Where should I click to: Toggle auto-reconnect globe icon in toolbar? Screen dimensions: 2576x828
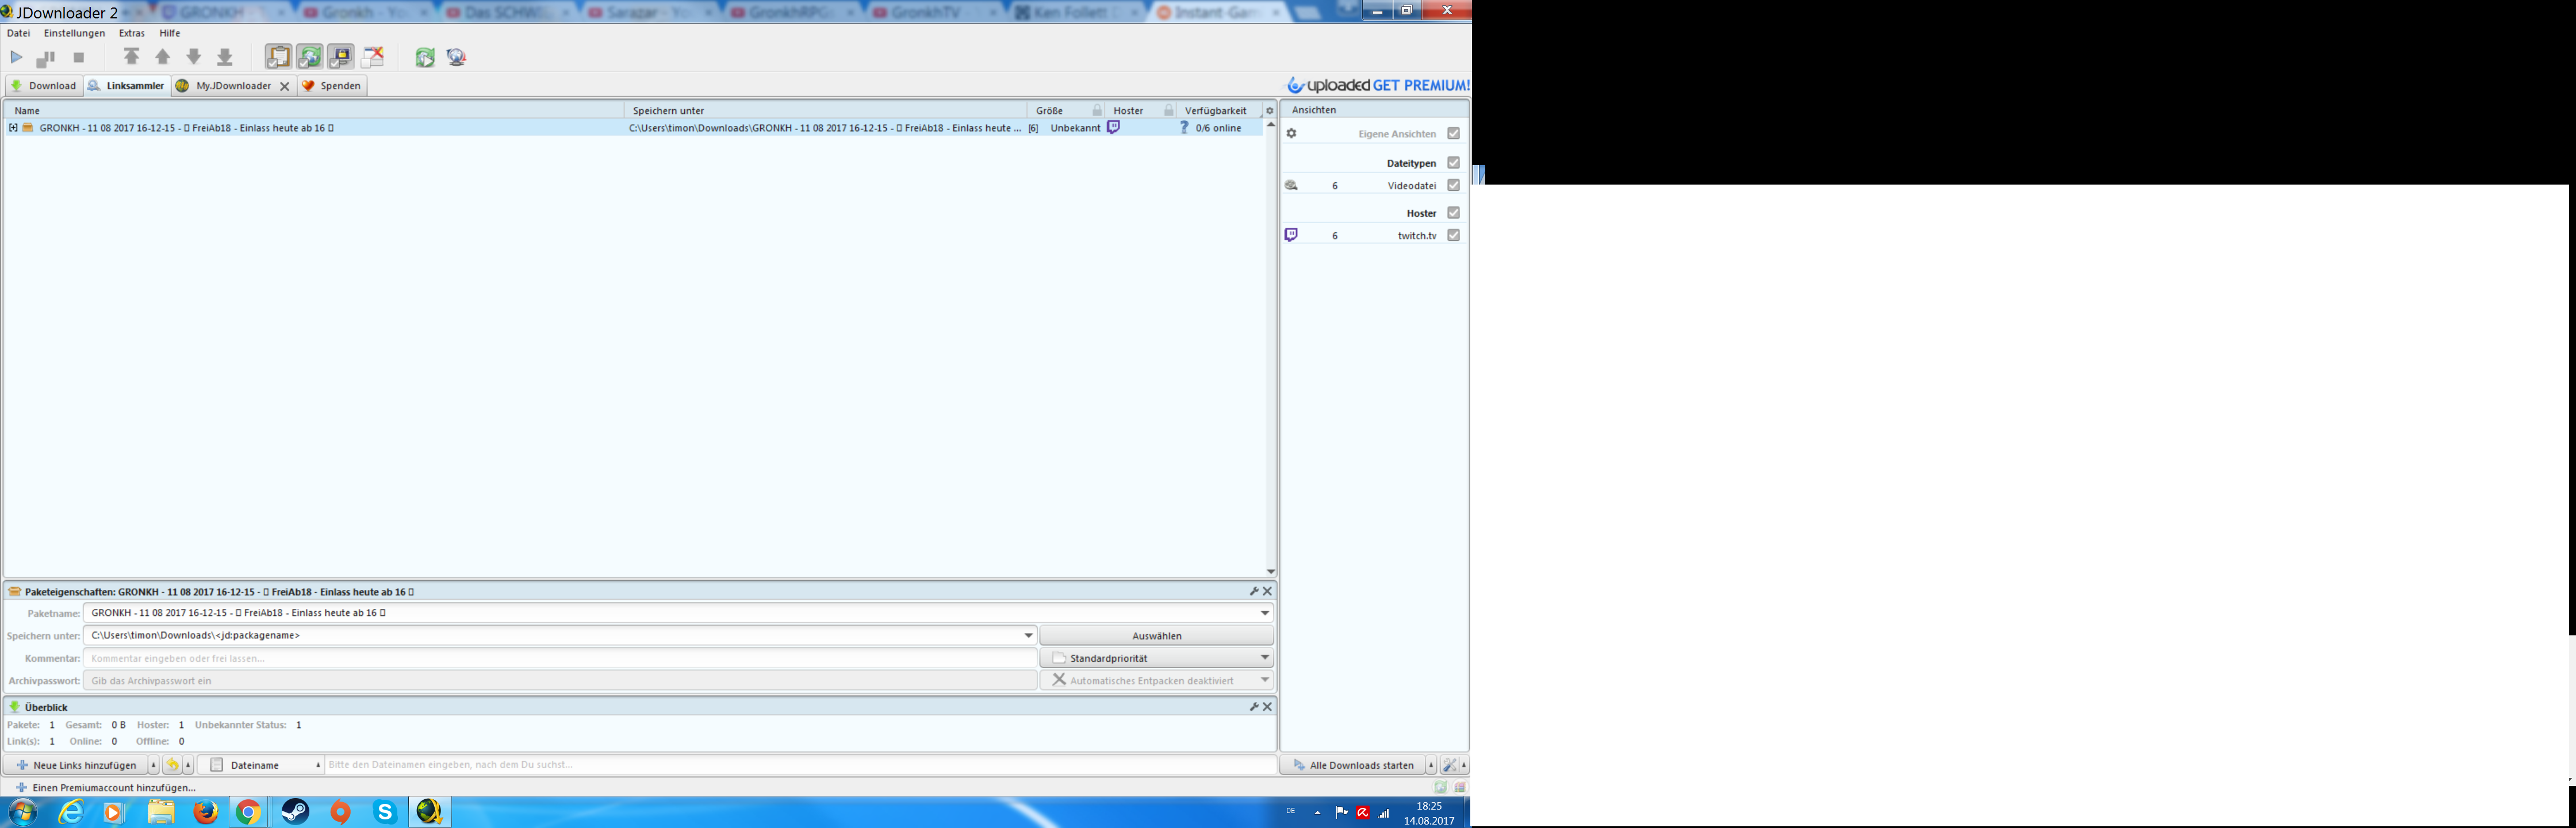coord(310,57)
